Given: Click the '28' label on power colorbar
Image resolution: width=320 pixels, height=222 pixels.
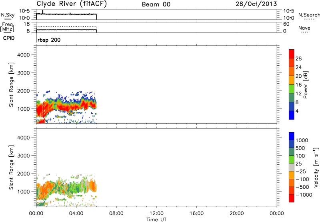Looking at the screenshot, I should pos(298,59).
